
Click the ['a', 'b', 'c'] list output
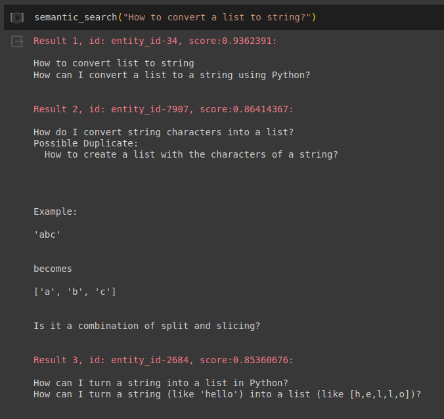click(75, 292)
